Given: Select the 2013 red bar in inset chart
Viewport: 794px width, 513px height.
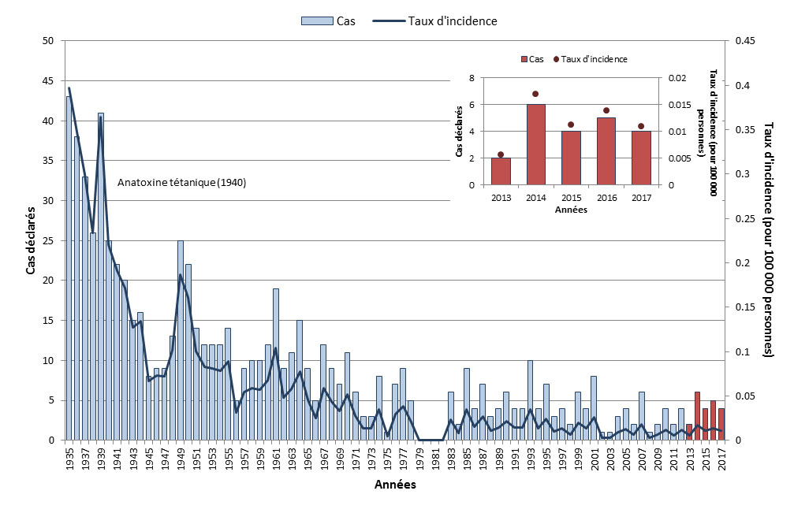Looking at the screenshot, I should (501, 172).
